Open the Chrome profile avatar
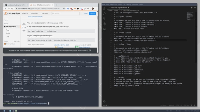This screenshot has width=200, height=112. coord(93,9)
